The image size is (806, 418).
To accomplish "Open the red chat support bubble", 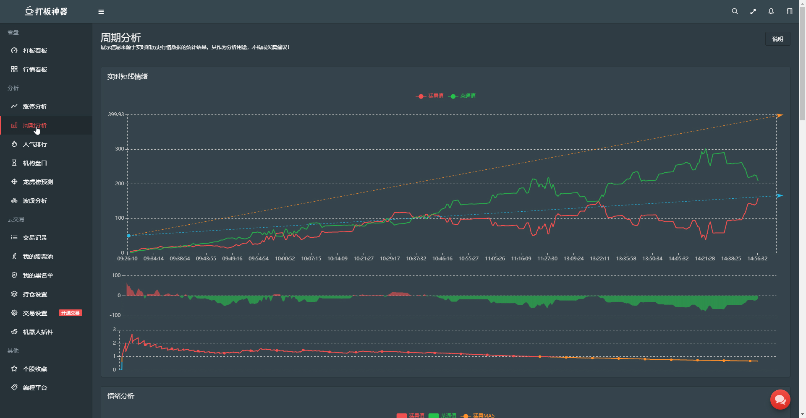I will click(x=780, y=400).
